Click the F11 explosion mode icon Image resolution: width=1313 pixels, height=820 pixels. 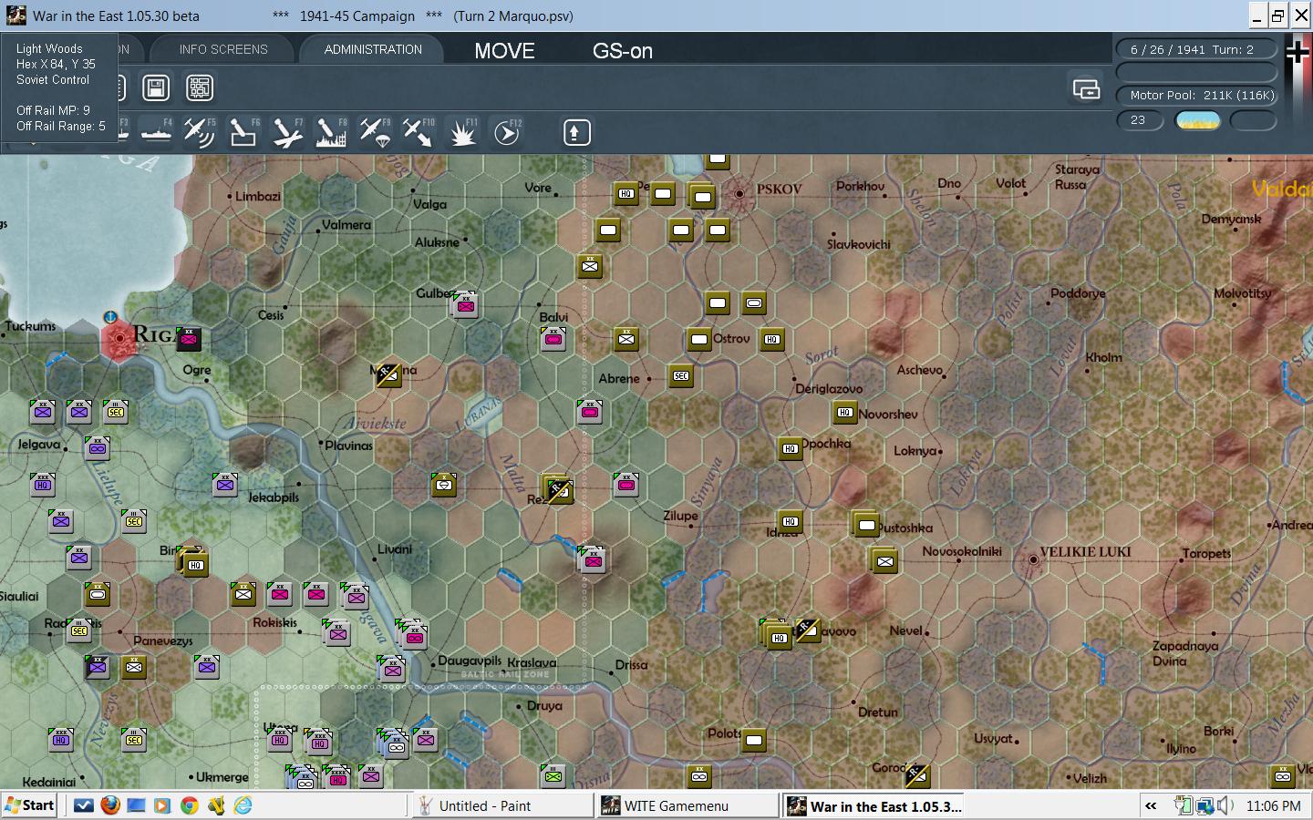pyautogui.click(x=462, y=133)
